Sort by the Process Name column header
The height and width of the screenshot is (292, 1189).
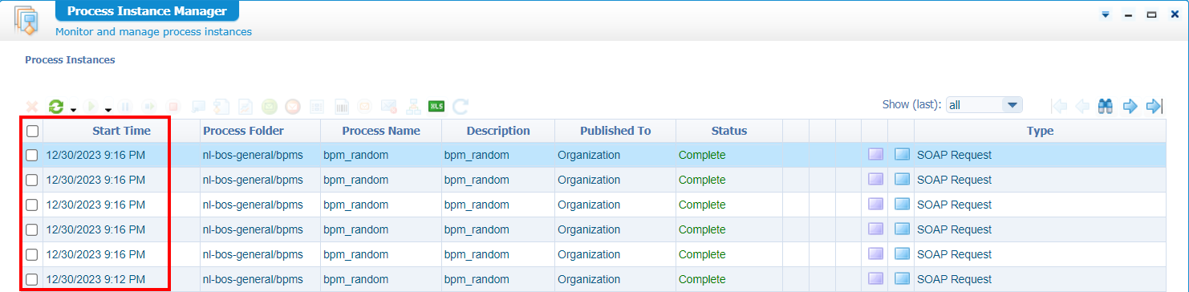tap(381, 131)
